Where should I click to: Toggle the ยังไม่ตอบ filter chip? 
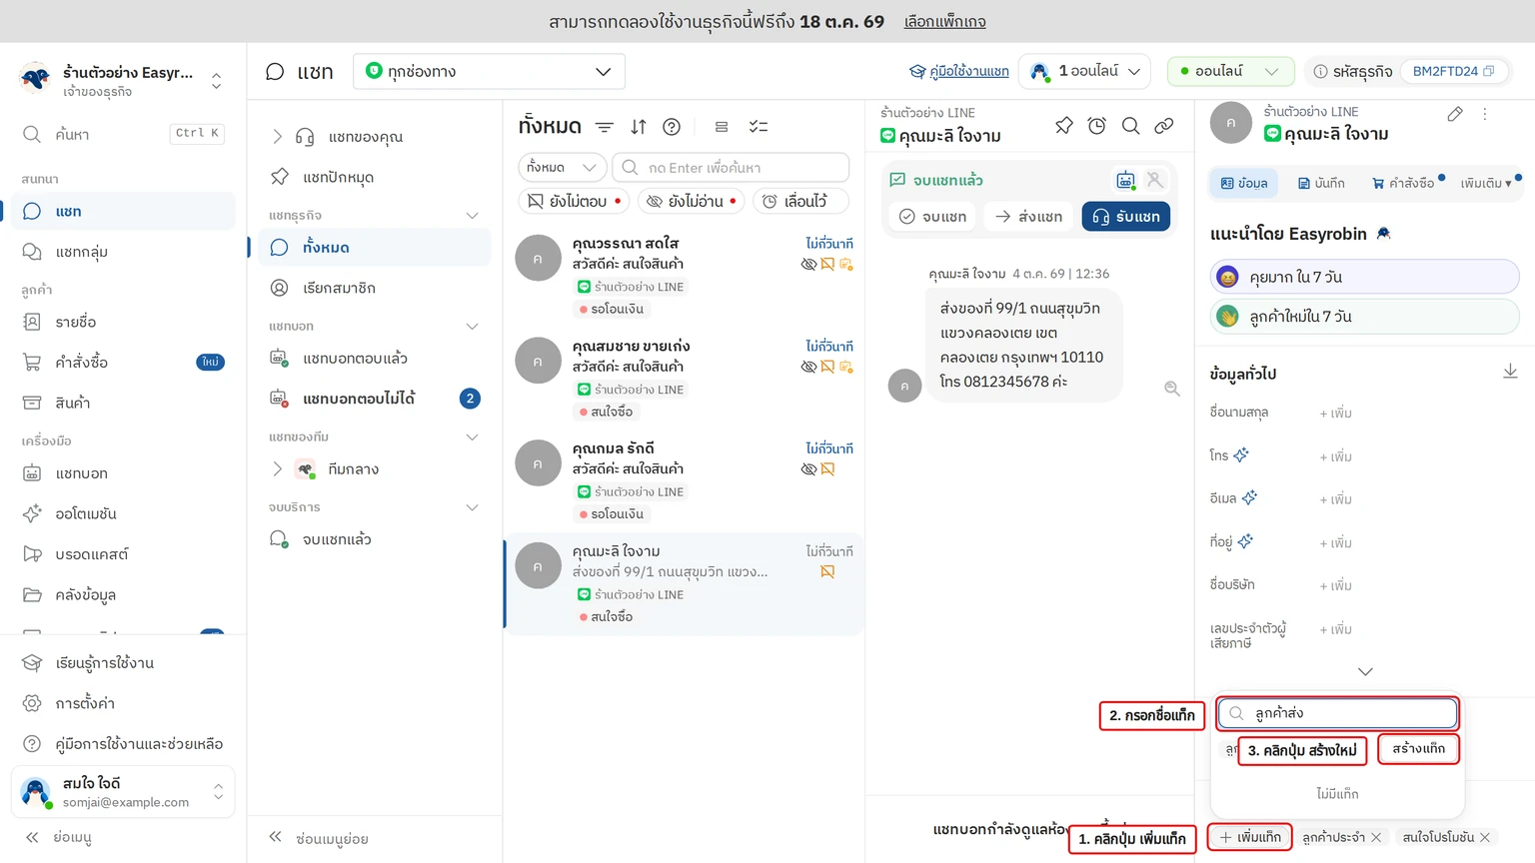click(x=574, y=201)
